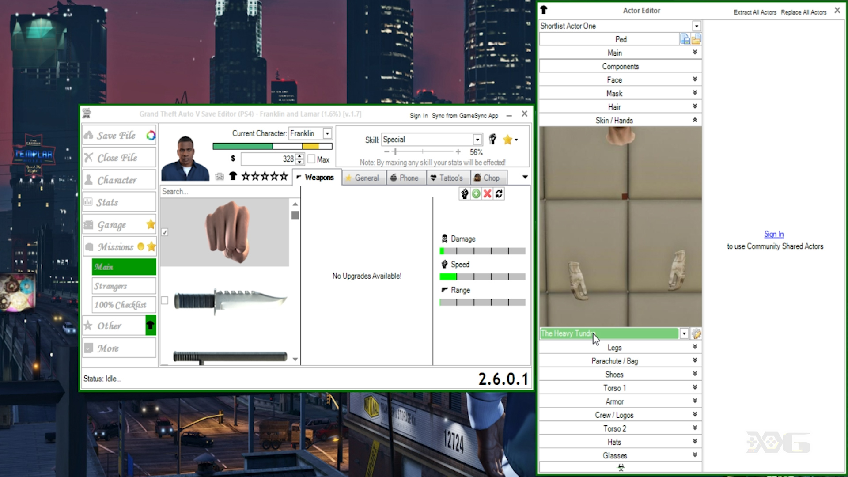The width and height of the screenshot is (848, 477).
Task: Open the Shortlist Actor One dropdown
Action: [x=697, y=26]
